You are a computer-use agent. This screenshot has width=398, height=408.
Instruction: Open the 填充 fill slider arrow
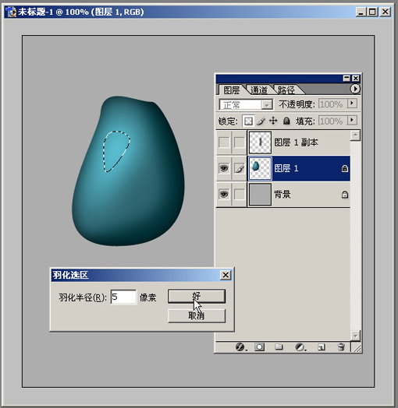point(352,120)
